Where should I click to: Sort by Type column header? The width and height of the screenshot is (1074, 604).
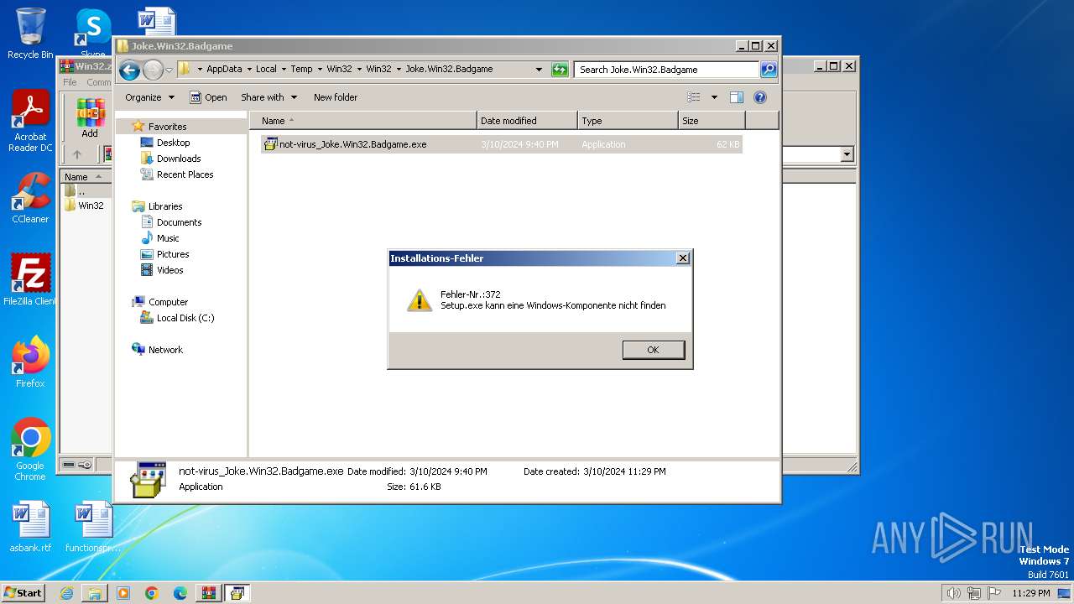628,121
